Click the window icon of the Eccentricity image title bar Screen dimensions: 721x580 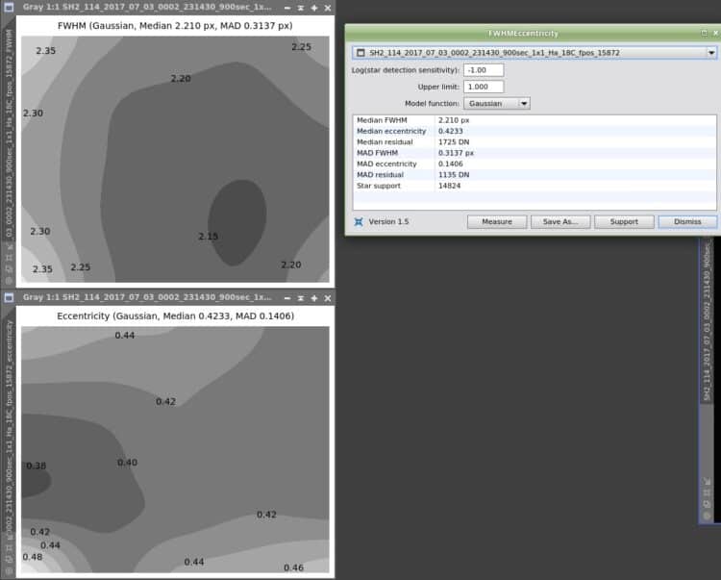pyautogui.click(x=9, y=297)
